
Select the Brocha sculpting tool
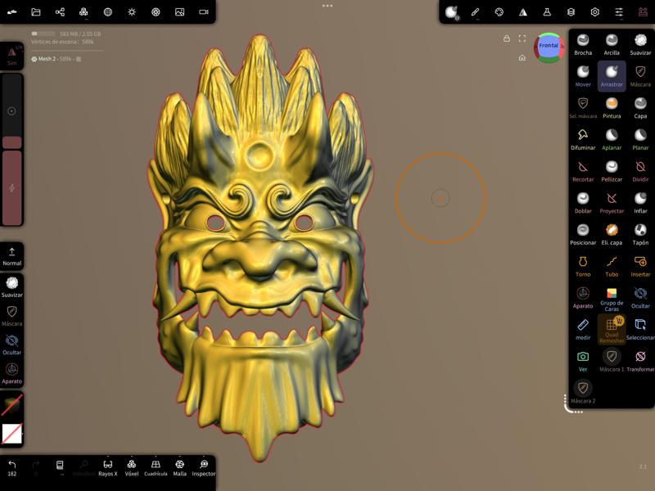583,45
